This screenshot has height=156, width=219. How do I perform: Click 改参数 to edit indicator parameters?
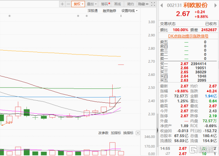[x=103, y=133]
